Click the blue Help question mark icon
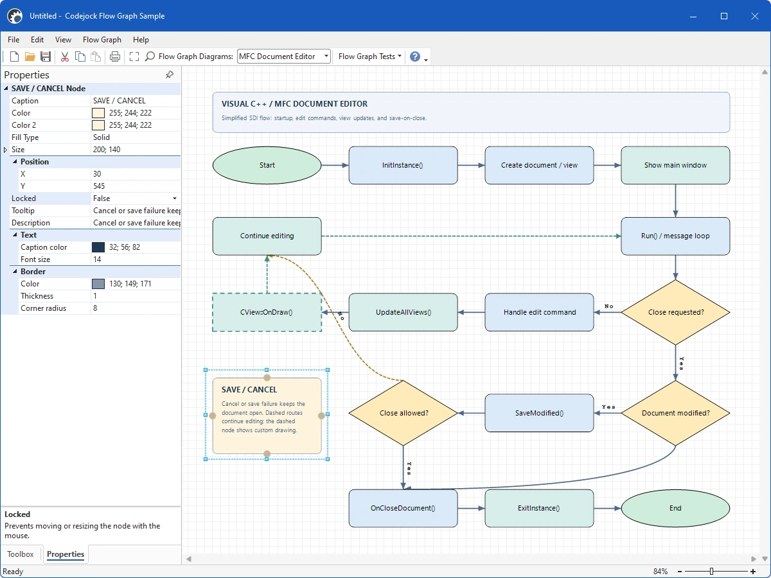This screenshot has width=771, height=578. click(415, 57)
